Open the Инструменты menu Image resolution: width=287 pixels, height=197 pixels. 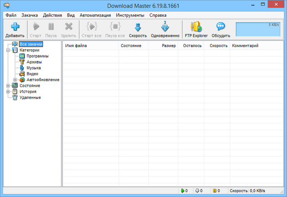129,15
